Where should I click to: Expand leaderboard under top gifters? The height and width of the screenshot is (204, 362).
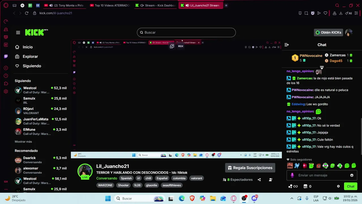tap(322, 67)
